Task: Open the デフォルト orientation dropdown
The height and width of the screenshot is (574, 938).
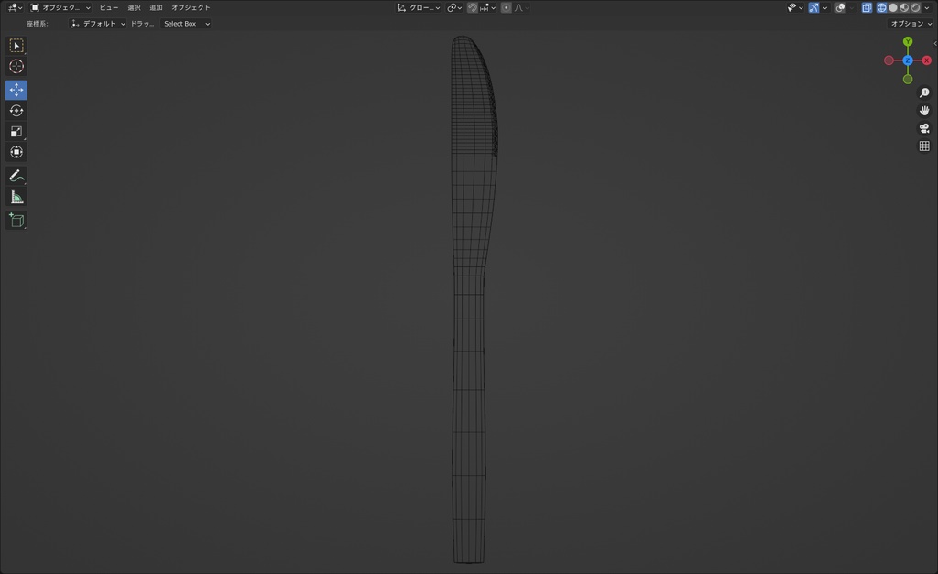Action: [97, 24]
